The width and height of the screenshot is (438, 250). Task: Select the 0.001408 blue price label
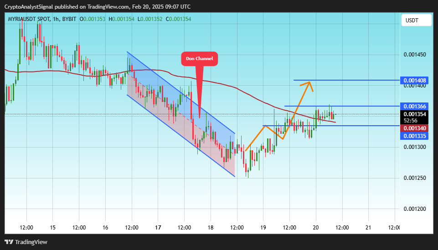coord(414,81)
